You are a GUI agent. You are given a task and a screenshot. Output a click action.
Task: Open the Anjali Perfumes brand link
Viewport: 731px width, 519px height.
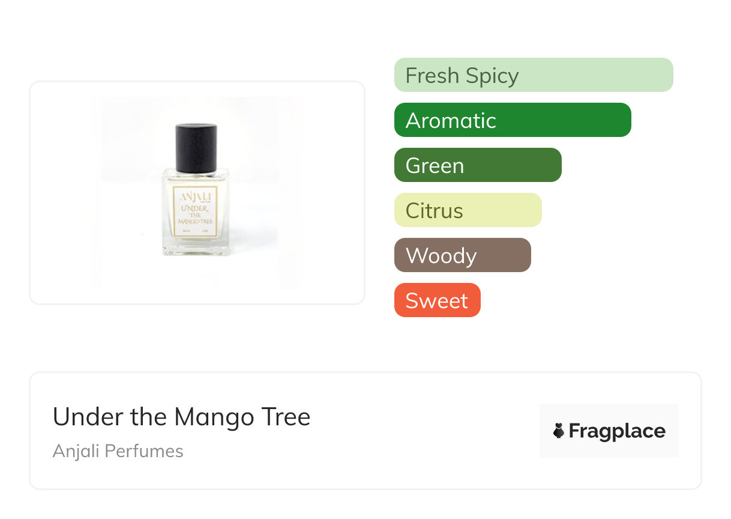118,451
